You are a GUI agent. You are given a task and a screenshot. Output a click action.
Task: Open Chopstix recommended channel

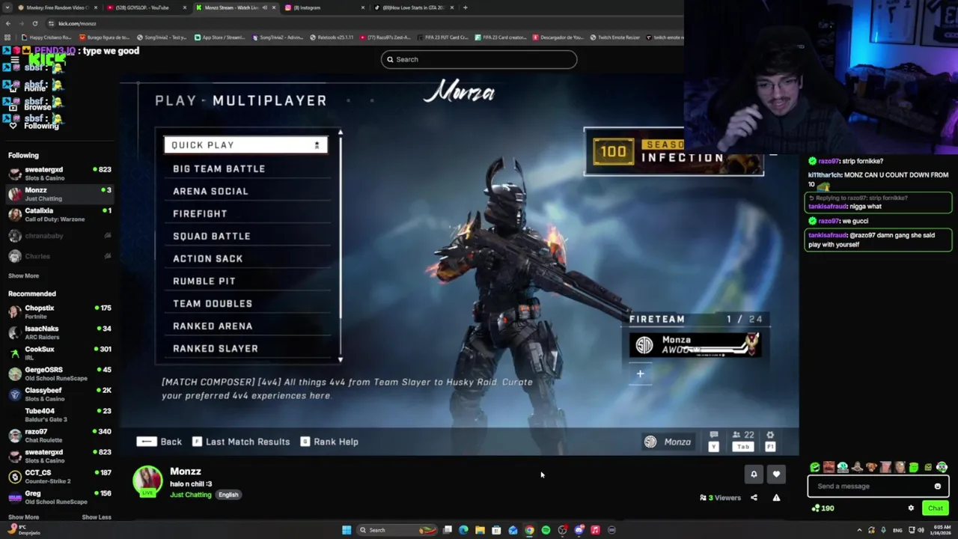coord(60,312)
